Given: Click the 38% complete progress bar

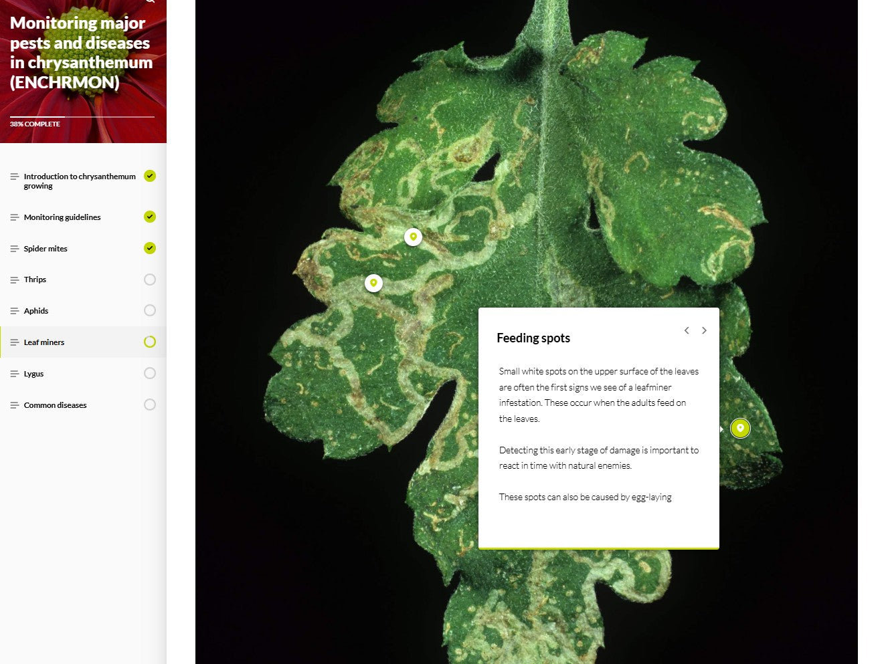Looking at the screenshot, I should click(82, 117).
